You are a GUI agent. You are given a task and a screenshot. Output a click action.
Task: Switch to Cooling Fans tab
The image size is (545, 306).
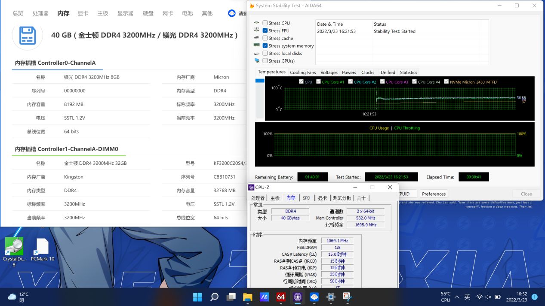click(303, 73)
